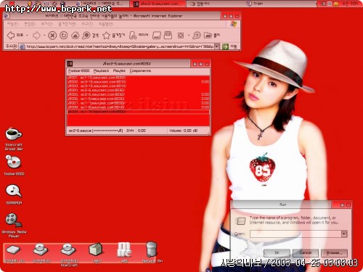Click the Volume: 0.00 dB status field

click(184, 131)
